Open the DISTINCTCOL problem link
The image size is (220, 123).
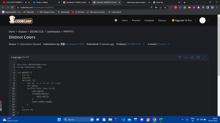point(134,44)
